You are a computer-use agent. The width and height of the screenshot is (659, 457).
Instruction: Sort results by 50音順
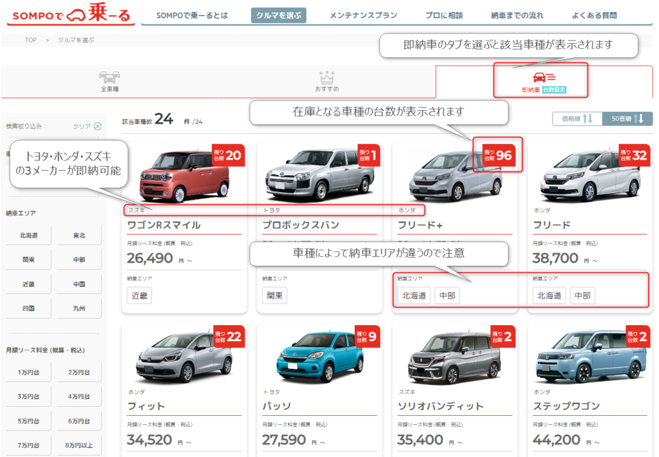click(627, 118)
